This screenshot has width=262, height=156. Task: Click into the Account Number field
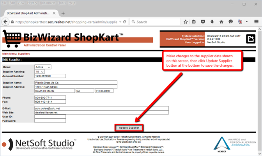click(x=50, y=76)
